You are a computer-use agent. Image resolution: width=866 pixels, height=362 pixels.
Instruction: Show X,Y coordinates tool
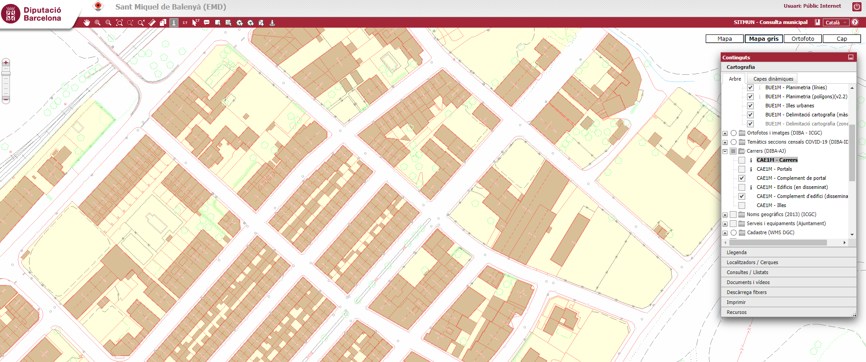click(x=185, y=23)
